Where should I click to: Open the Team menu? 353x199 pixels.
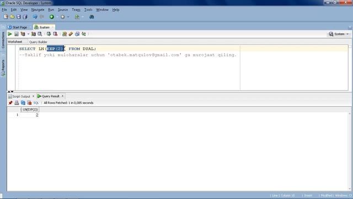tap(76, 10)
